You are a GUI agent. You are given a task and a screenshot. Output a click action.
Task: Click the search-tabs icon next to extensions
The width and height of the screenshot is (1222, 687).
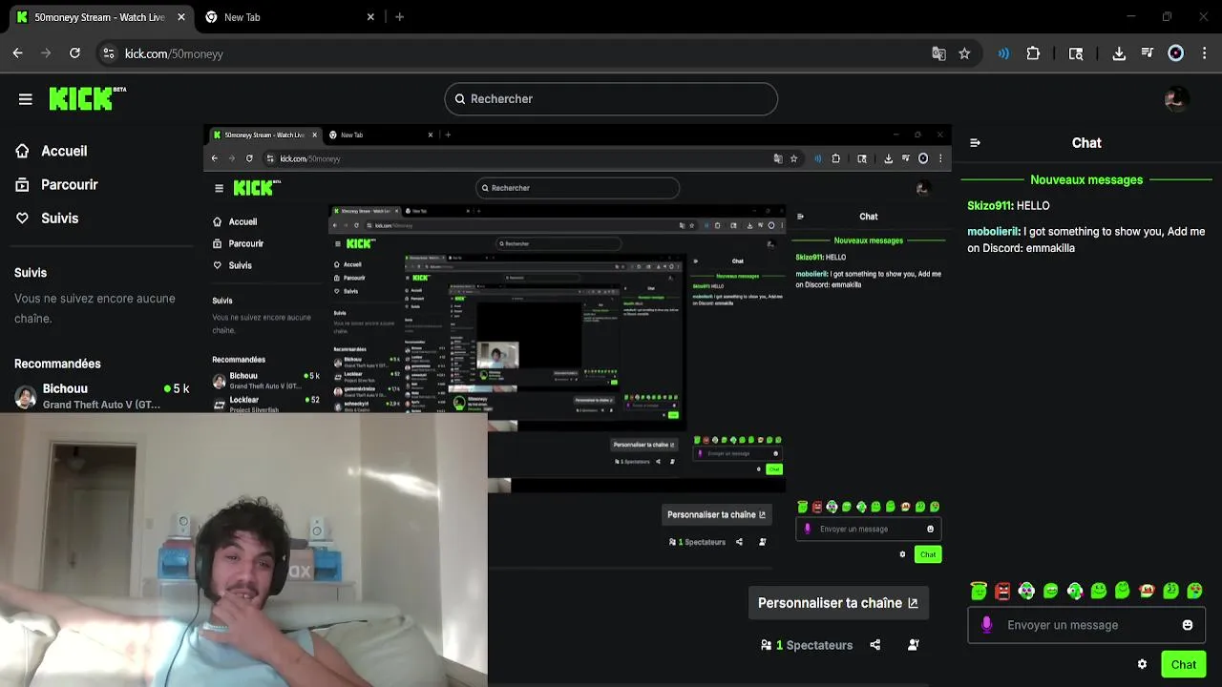click(1076, 53)
